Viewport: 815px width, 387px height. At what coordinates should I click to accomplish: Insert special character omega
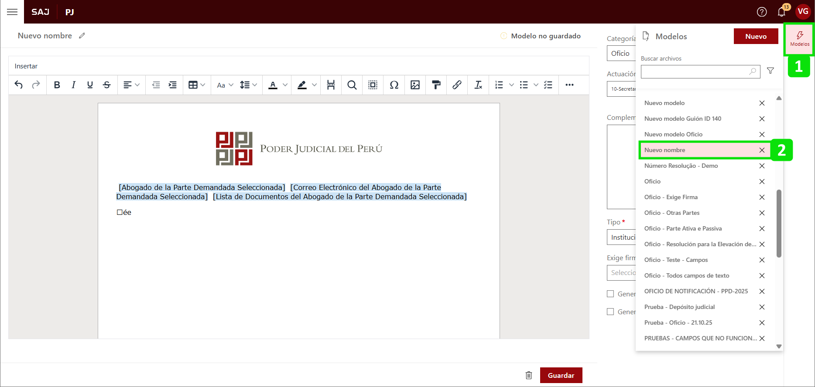[394, 85]
